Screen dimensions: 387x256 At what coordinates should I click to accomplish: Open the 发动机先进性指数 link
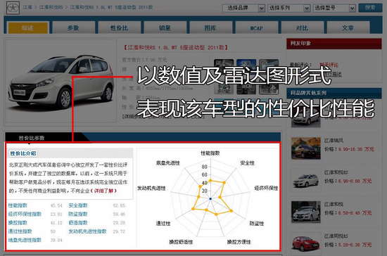coord(87,231)
